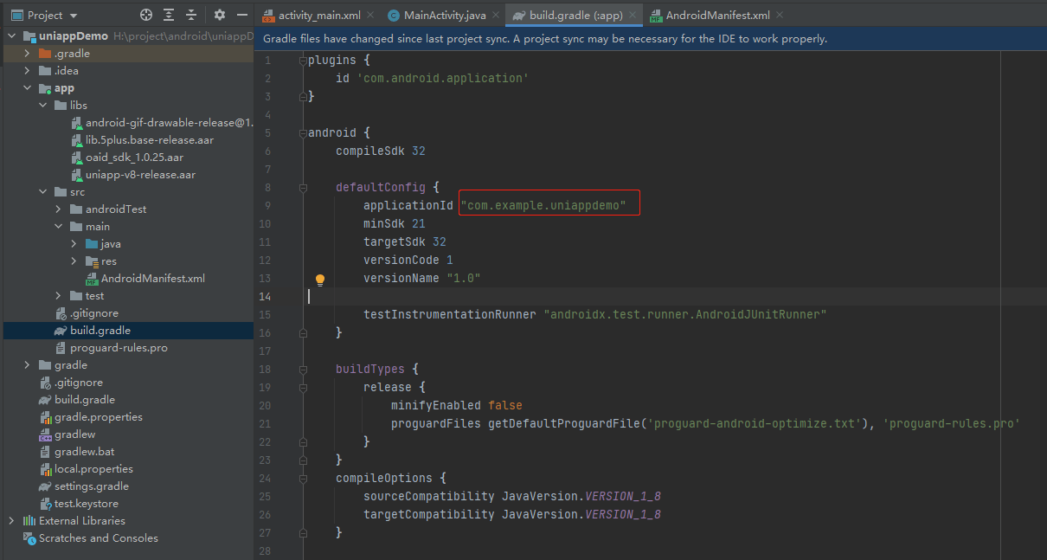The width and height of the screenshot is (1047, 560).
Task: Collapse the app module folder
Action: coord(27,88)
